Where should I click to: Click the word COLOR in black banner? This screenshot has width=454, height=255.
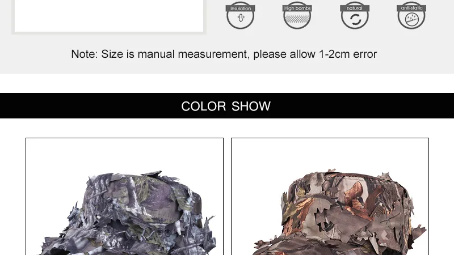coord(204,106)
